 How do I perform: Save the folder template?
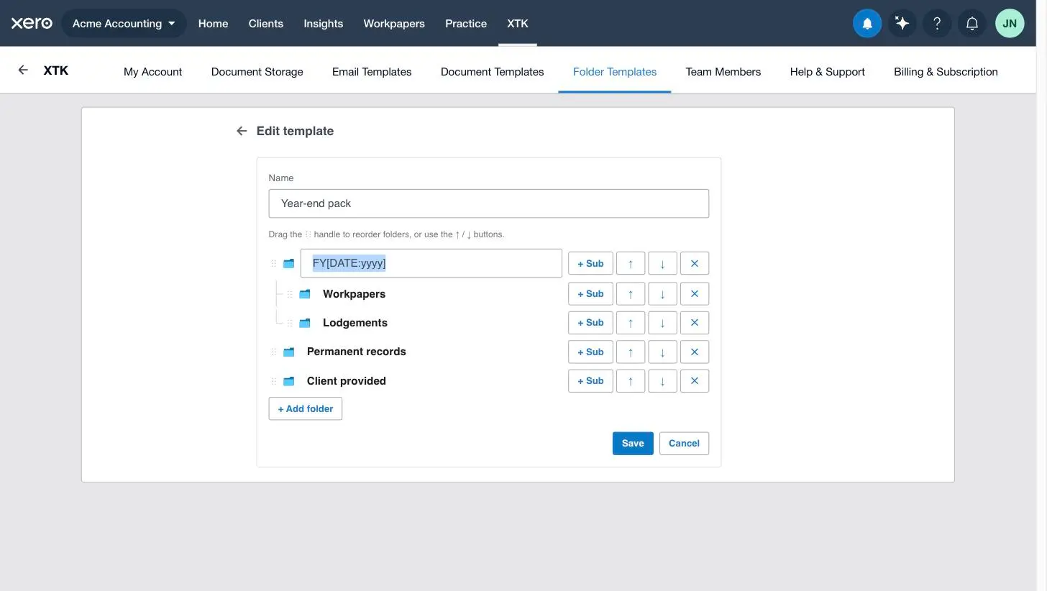tap(633, 444)
